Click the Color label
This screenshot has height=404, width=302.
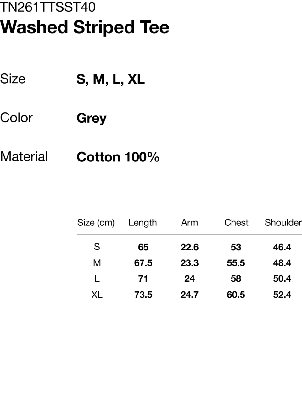[16, 118]
